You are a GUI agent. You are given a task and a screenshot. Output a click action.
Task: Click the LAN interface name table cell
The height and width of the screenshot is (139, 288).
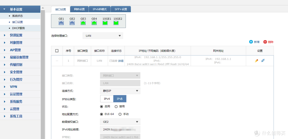[x=99, y=61]
